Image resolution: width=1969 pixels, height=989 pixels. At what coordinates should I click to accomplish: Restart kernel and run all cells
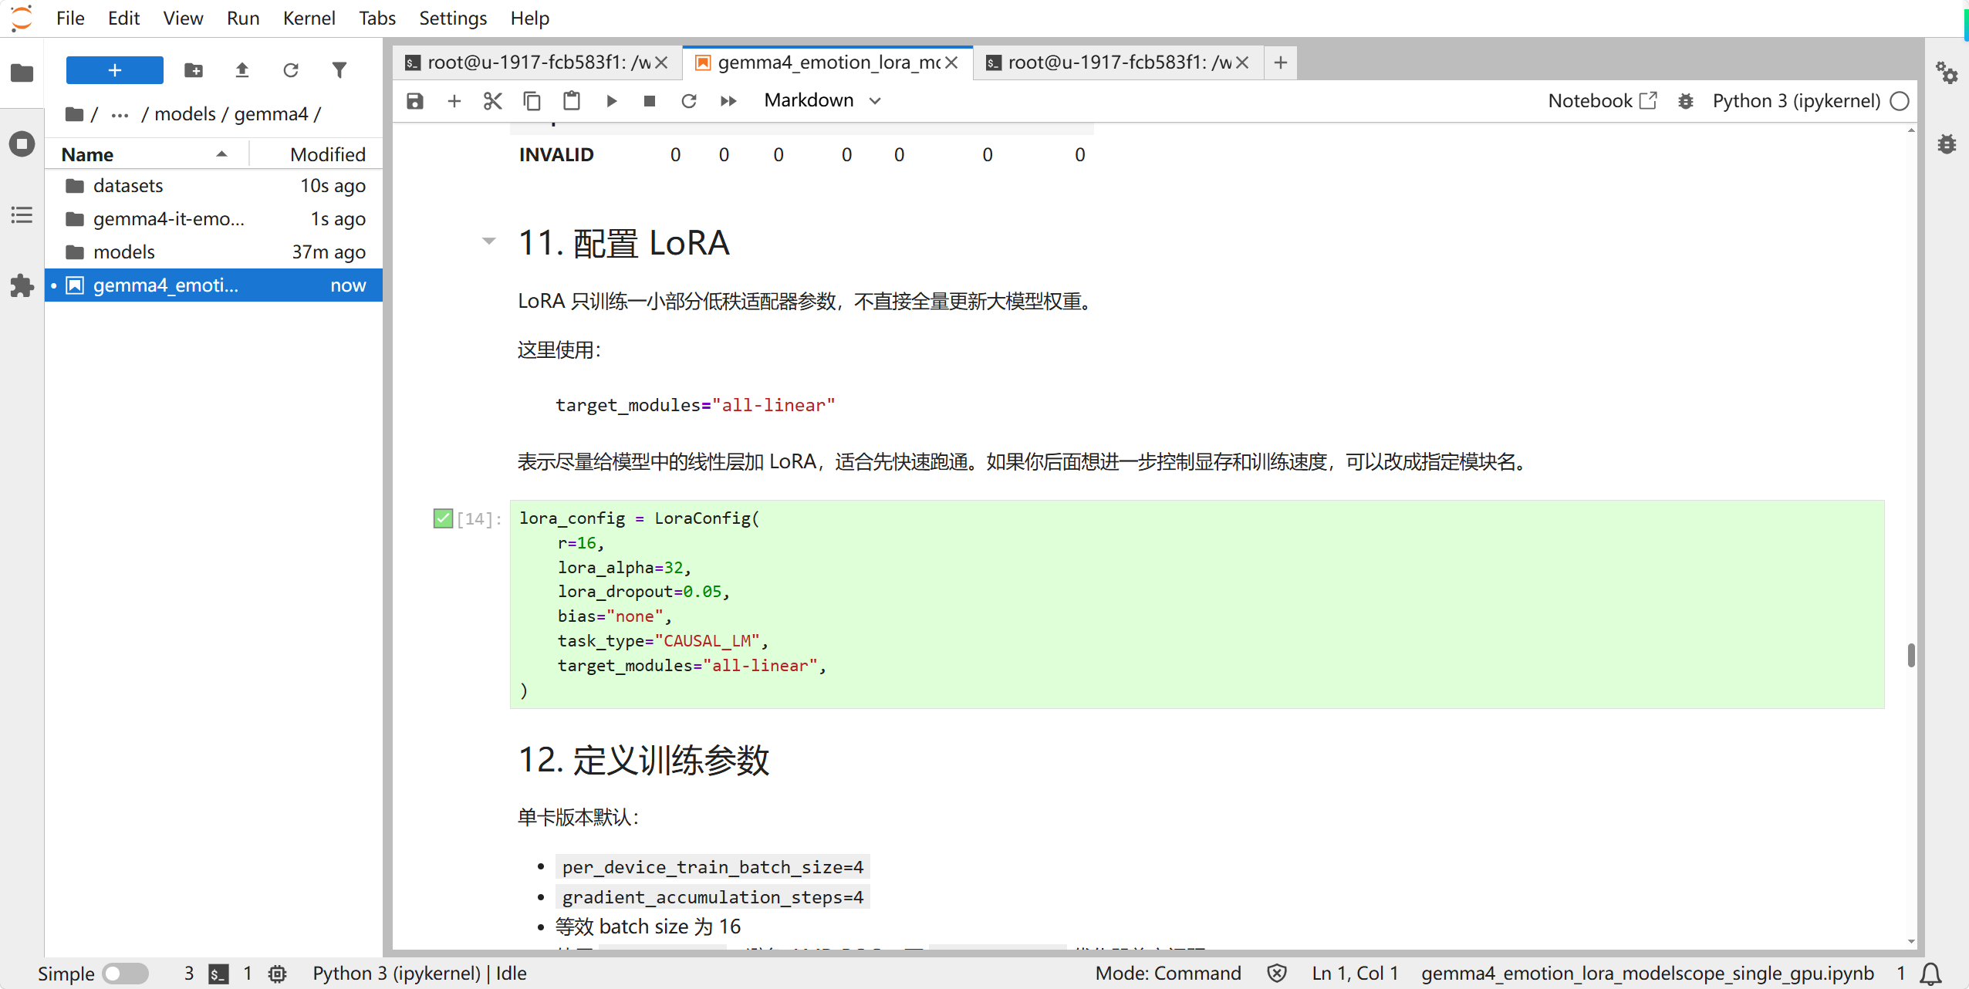pos(728,101)
